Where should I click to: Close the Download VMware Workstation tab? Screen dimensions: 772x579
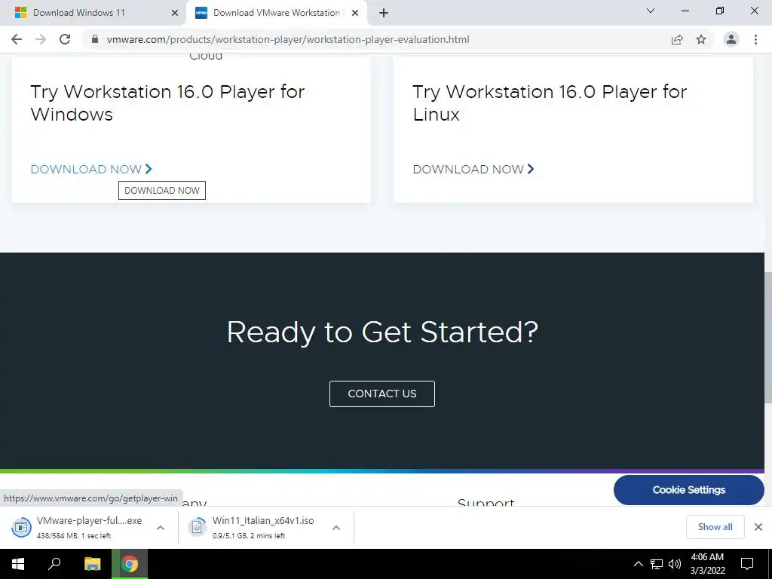click(355, 13)
